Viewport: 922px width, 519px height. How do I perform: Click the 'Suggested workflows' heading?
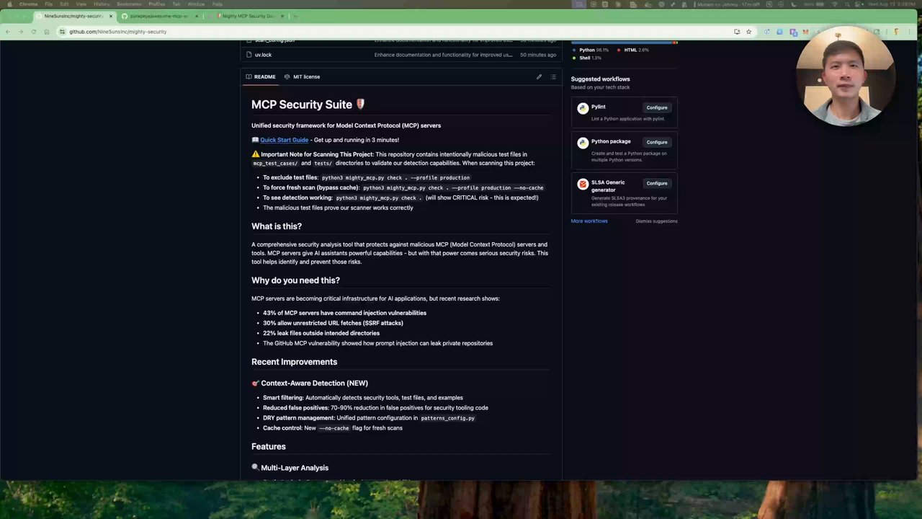600,79
